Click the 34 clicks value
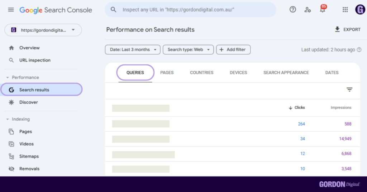 coord(302,139)
